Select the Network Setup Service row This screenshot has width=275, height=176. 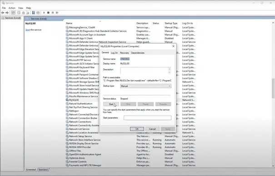pyautogui.click(x=130, y=136)
